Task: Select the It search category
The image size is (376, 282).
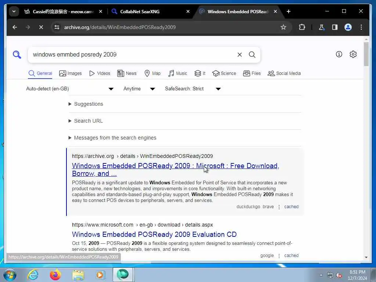Action: (200, 73)
